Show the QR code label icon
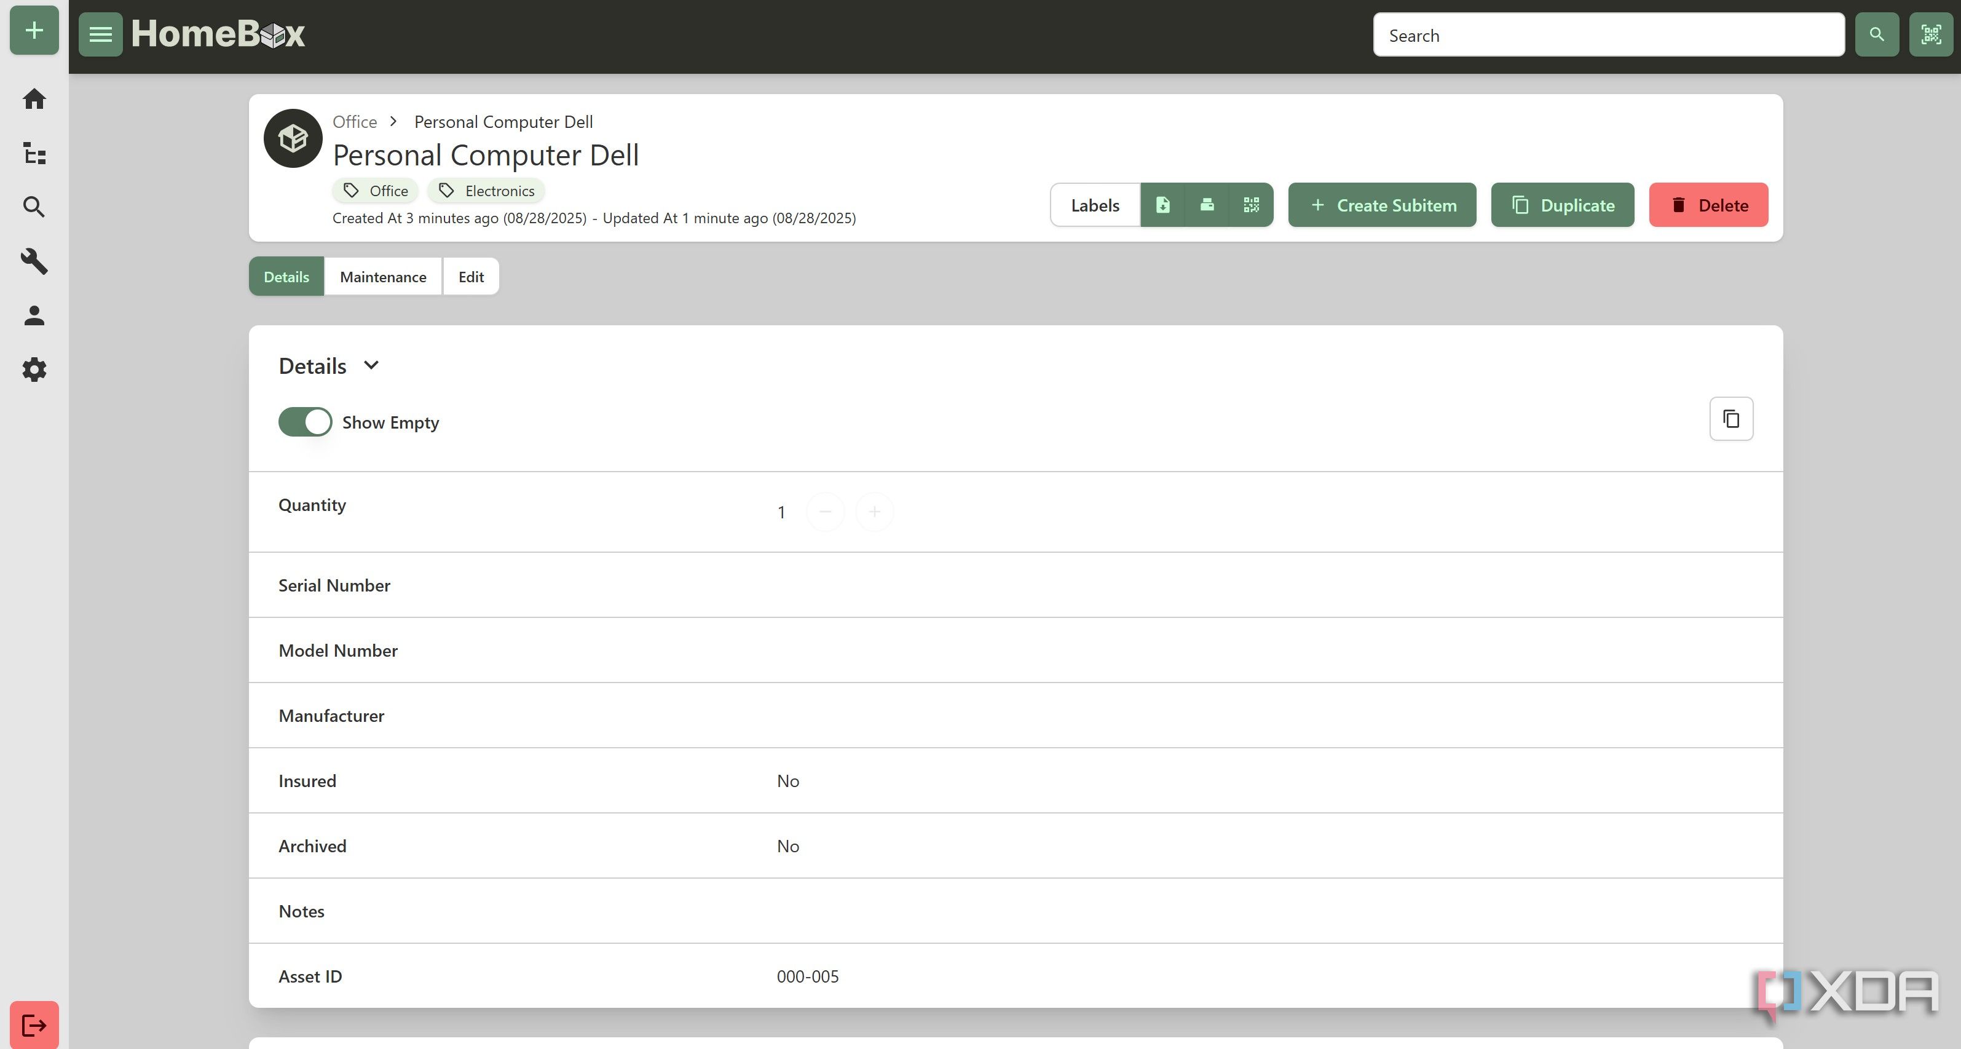Image resolution: width=1961 pixels, height=1049 pixels. tap(1251, 205)
